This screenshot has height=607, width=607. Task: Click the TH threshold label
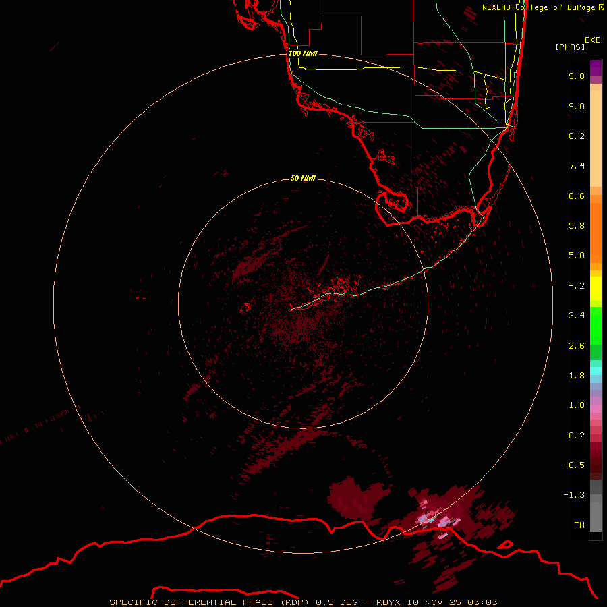point(579,525)
